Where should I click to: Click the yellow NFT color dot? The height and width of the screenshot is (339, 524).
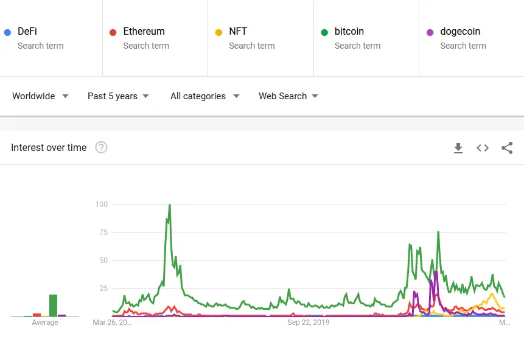[x=218, y=32]
